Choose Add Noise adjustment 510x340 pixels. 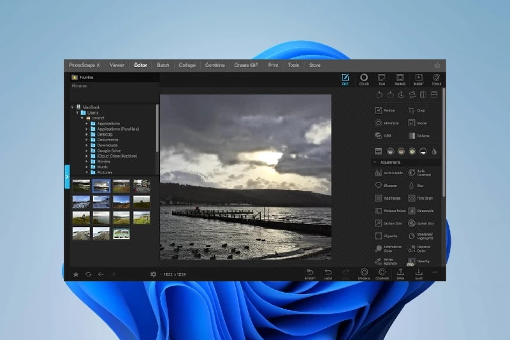[x=388, y=198]
